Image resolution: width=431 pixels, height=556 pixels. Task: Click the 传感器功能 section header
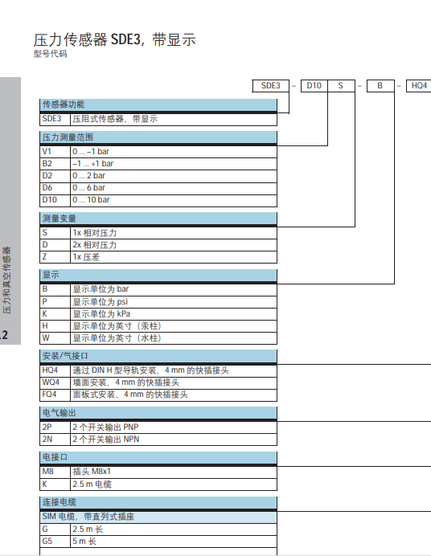[x=158, y=104]
